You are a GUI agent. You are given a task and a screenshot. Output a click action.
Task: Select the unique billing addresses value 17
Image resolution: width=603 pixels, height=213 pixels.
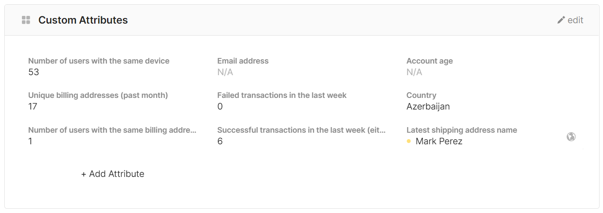point(33,106)
